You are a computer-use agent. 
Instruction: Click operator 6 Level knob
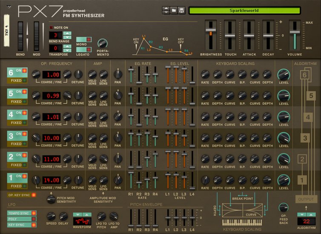tap(284, 74)
